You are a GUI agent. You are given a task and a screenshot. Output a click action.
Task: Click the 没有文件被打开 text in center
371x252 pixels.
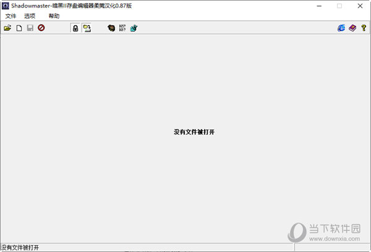[194, 132]
